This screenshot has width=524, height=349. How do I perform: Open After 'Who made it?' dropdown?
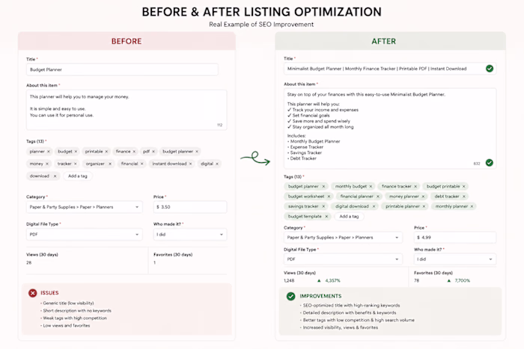click(455, 259)
